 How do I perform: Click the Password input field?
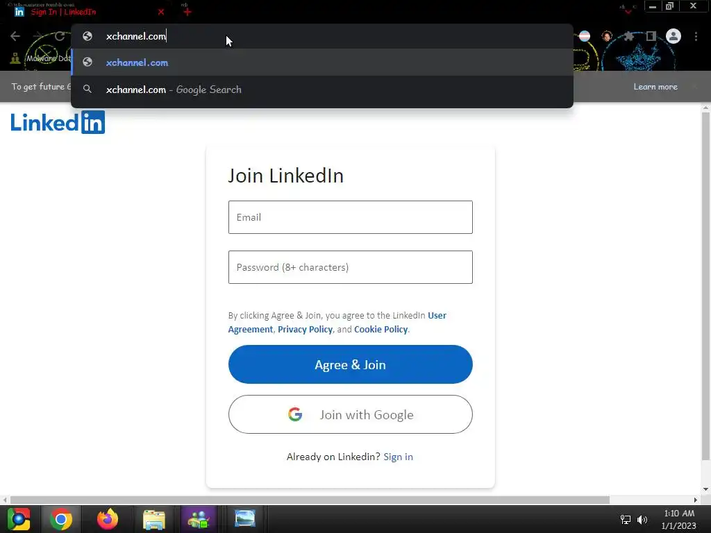point(351,267)
